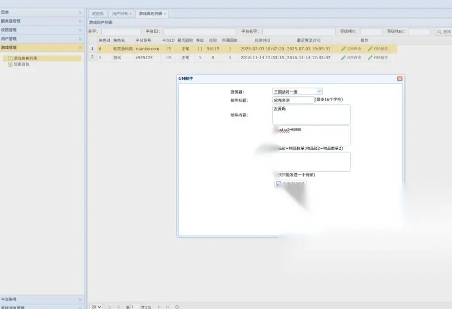Open the page size dropdown set to 20
Image resolution: width=452 pixels, height=309 pixels.
tap(96, 307)
